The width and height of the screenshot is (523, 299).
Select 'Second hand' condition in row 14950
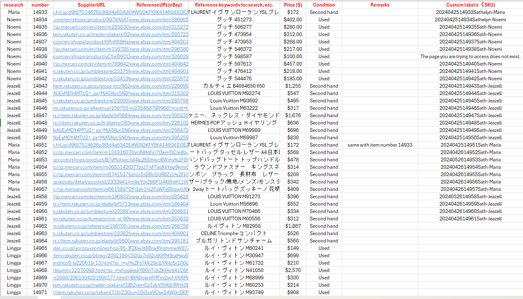(x=324, y=138)
